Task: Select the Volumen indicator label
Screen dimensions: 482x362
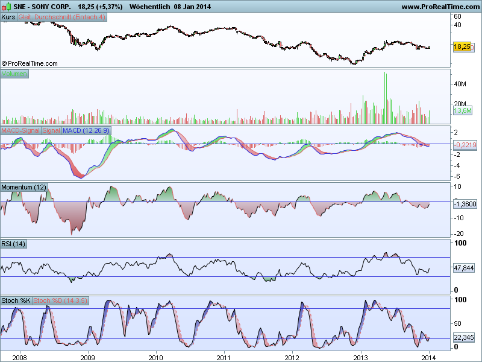Action: pos(14,74)
